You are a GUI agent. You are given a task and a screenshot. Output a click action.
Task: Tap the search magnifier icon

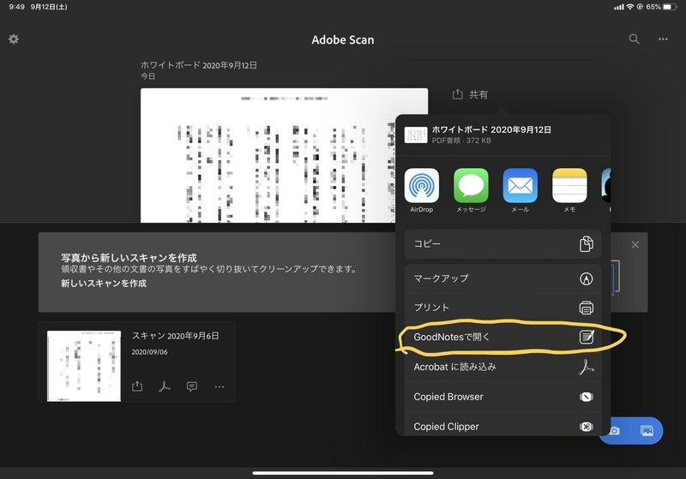pyautogui.click(x=634, y=39)
